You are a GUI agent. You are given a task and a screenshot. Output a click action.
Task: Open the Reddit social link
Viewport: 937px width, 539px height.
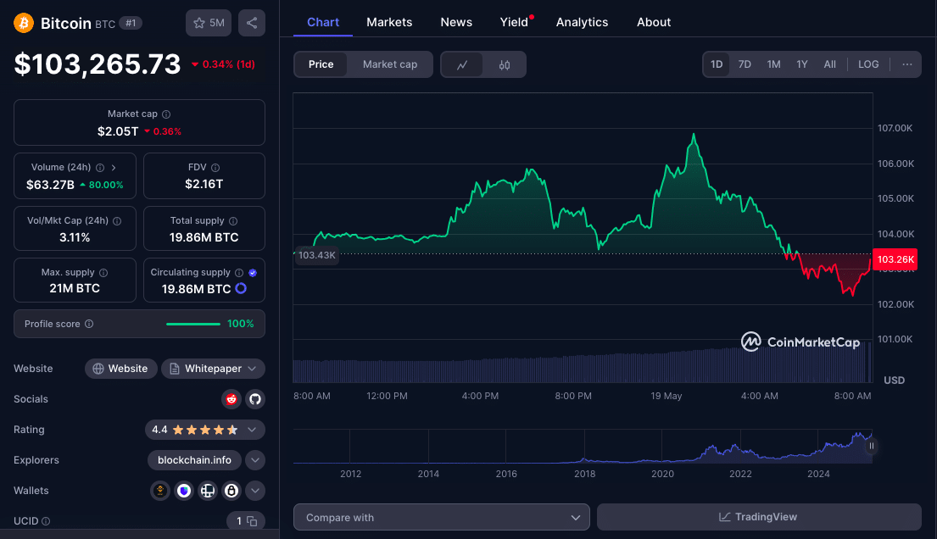[231, 399]
